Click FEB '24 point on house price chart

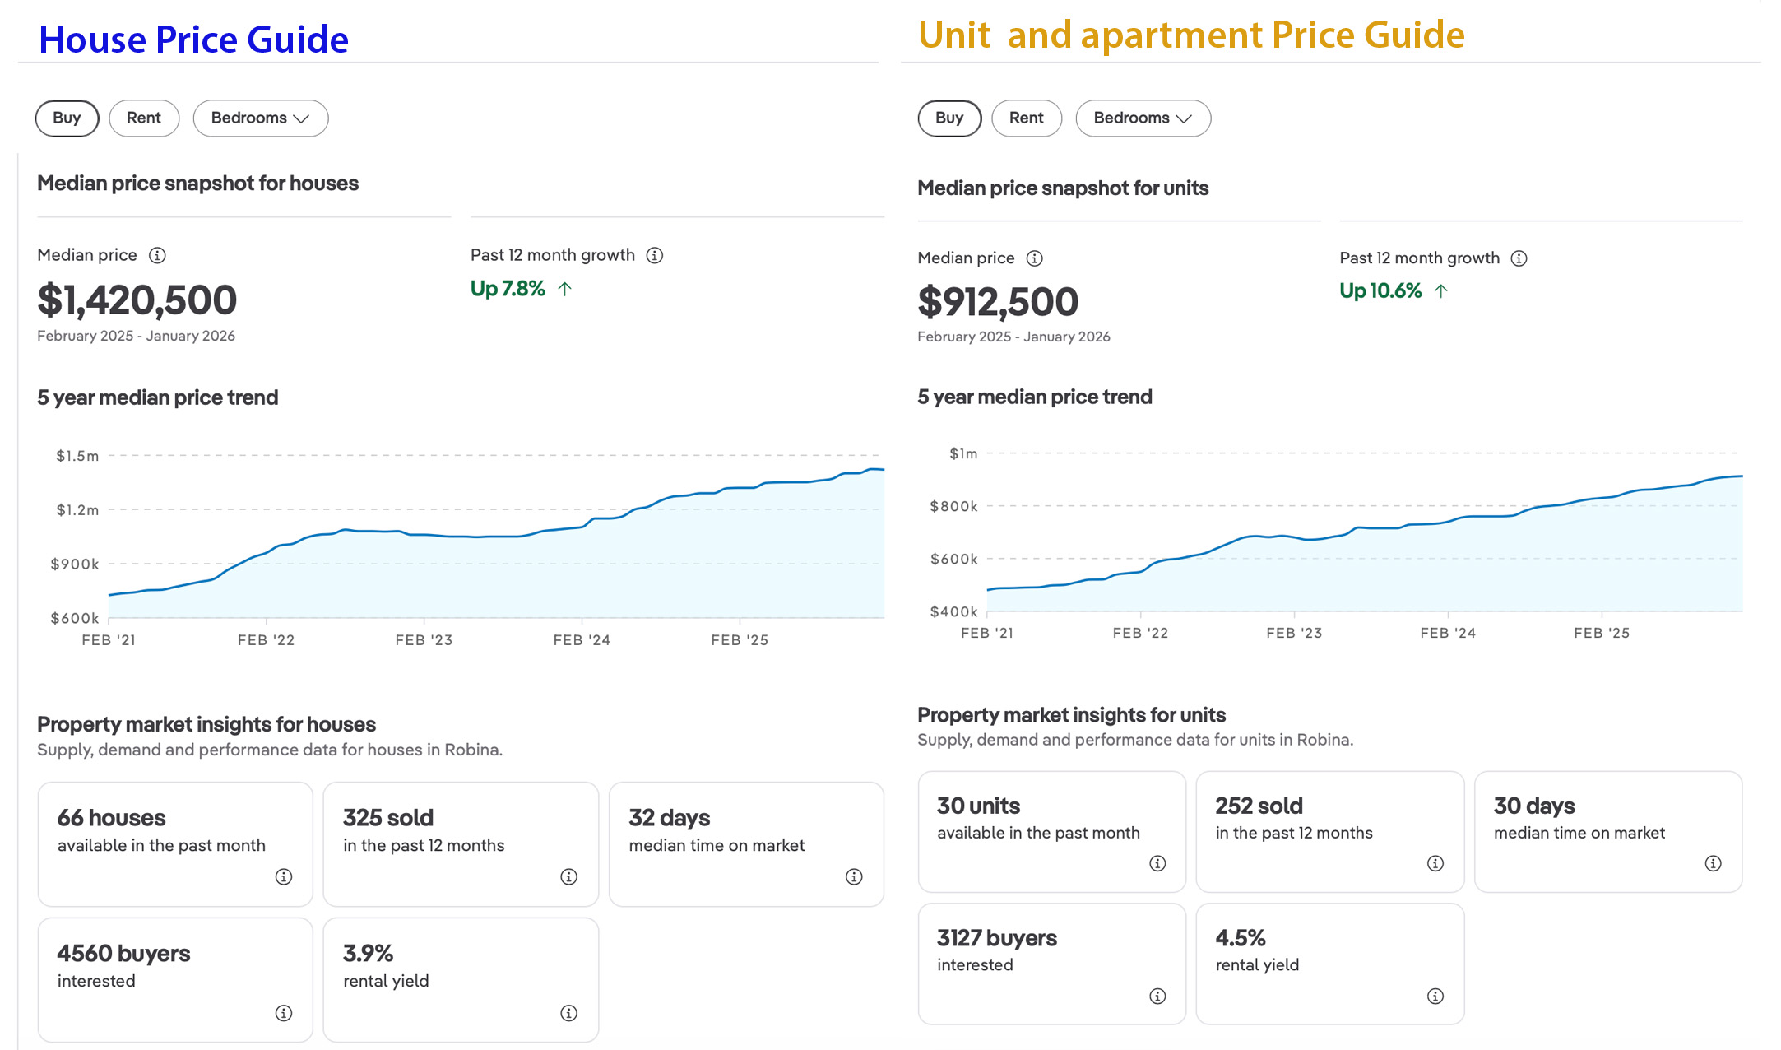(x=582, y=527)
